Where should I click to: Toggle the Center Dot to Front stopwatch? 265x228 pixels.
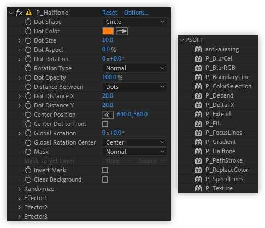(x=28, y=124)
